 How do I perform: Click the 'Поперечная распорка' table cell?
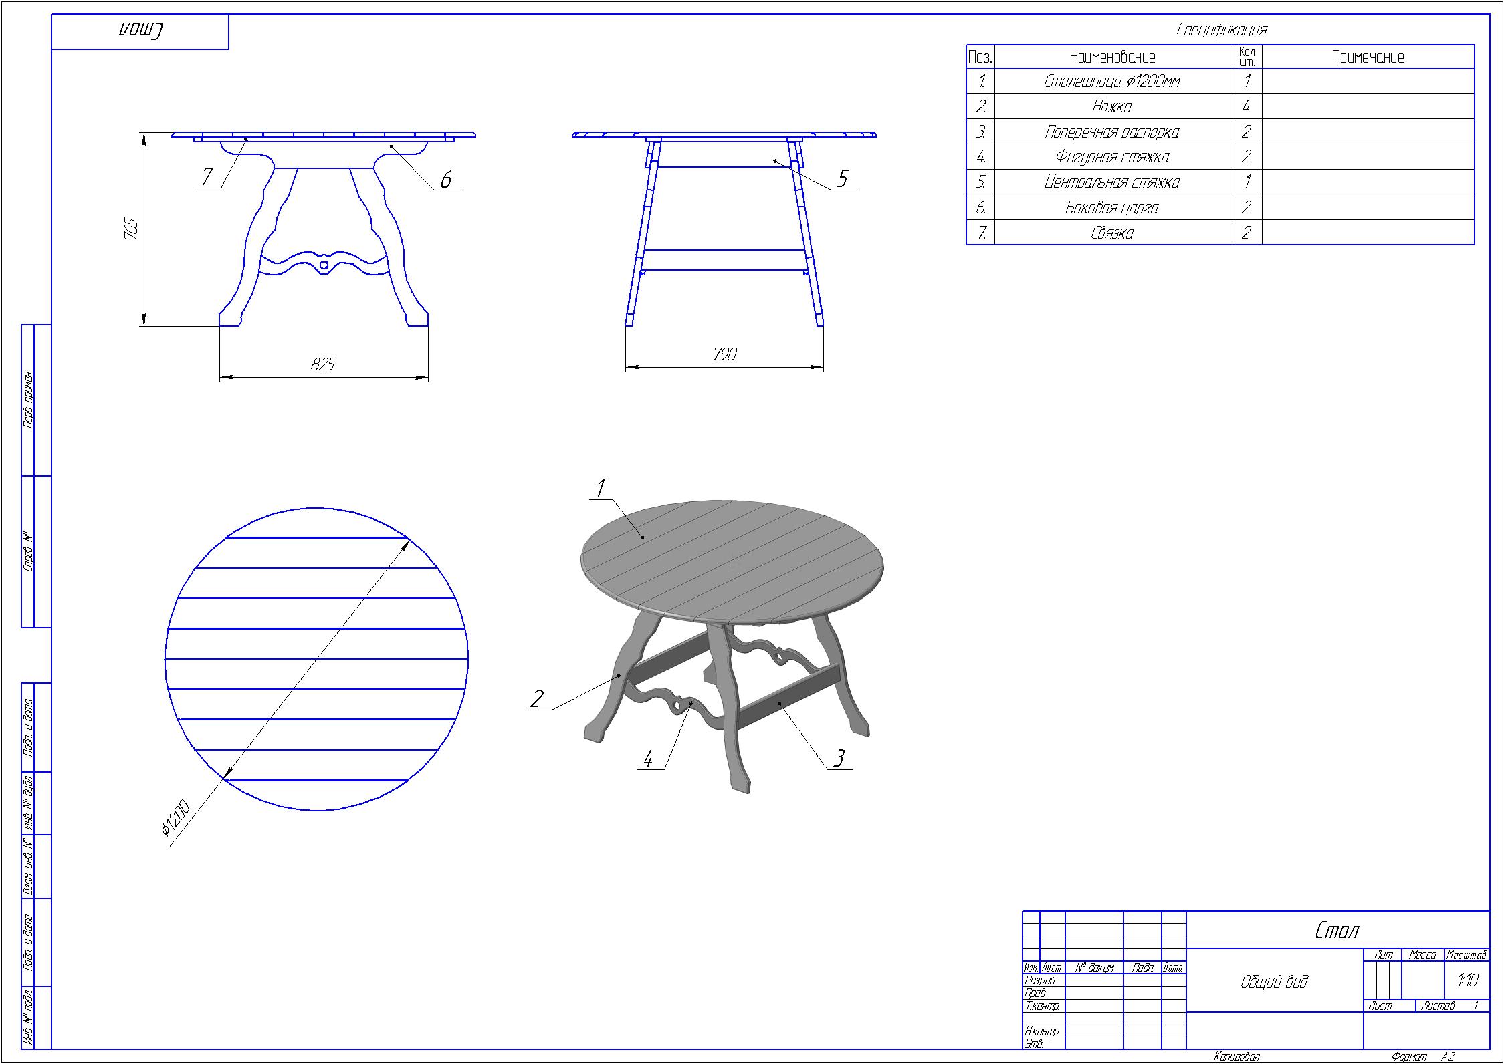coord(1112,132)
